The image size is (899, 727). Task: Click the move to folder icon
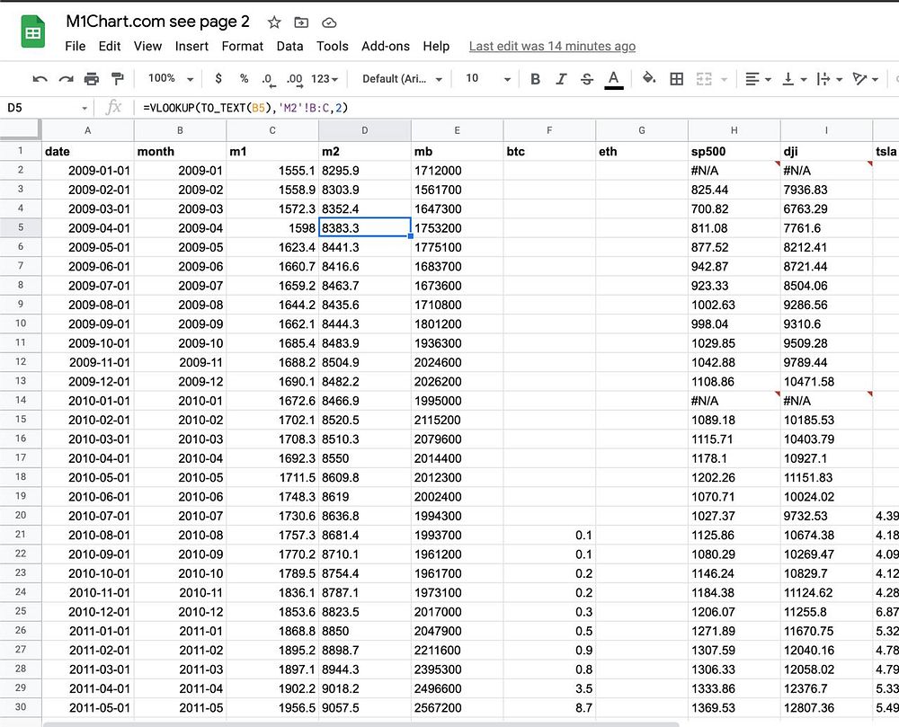coord(301,22)
